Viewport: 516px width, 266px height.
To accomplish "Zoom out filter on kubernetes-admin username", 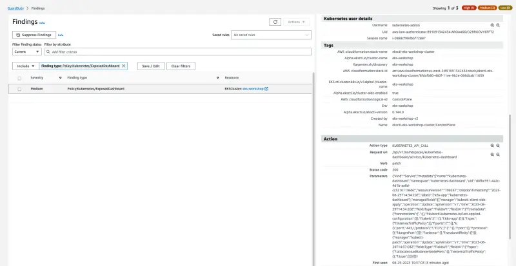I will pos(497,25).
